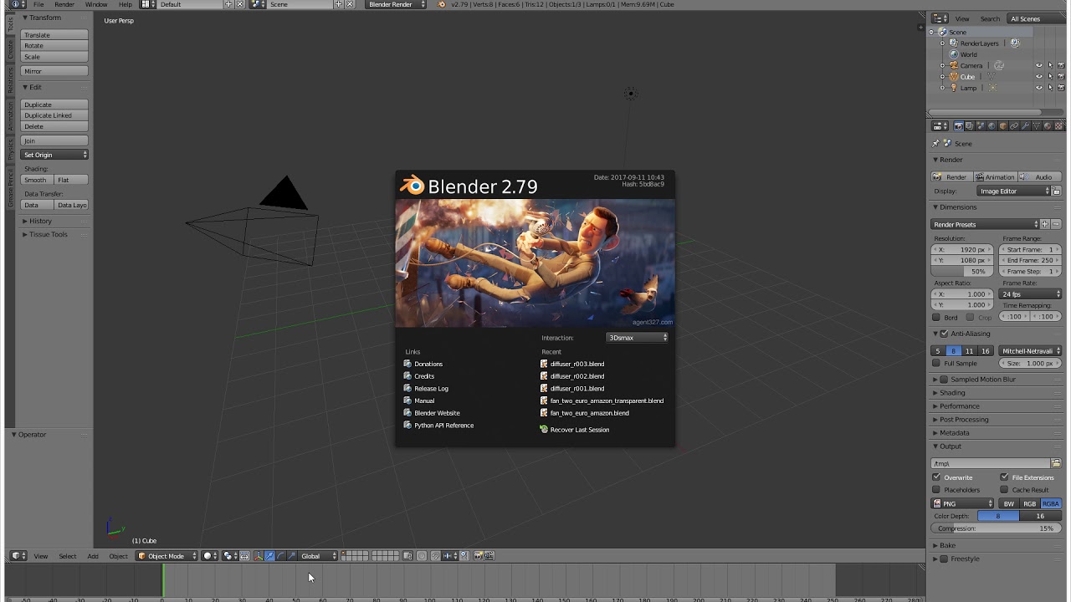
Task: Click the Image Editor display lock icon
Action: pos(1056,191)
